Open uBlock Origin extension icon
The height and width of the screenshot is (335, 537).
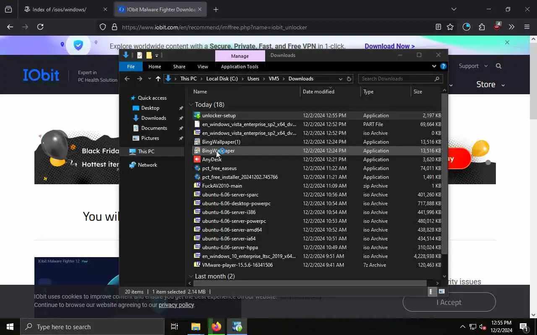tap(497, 26)
